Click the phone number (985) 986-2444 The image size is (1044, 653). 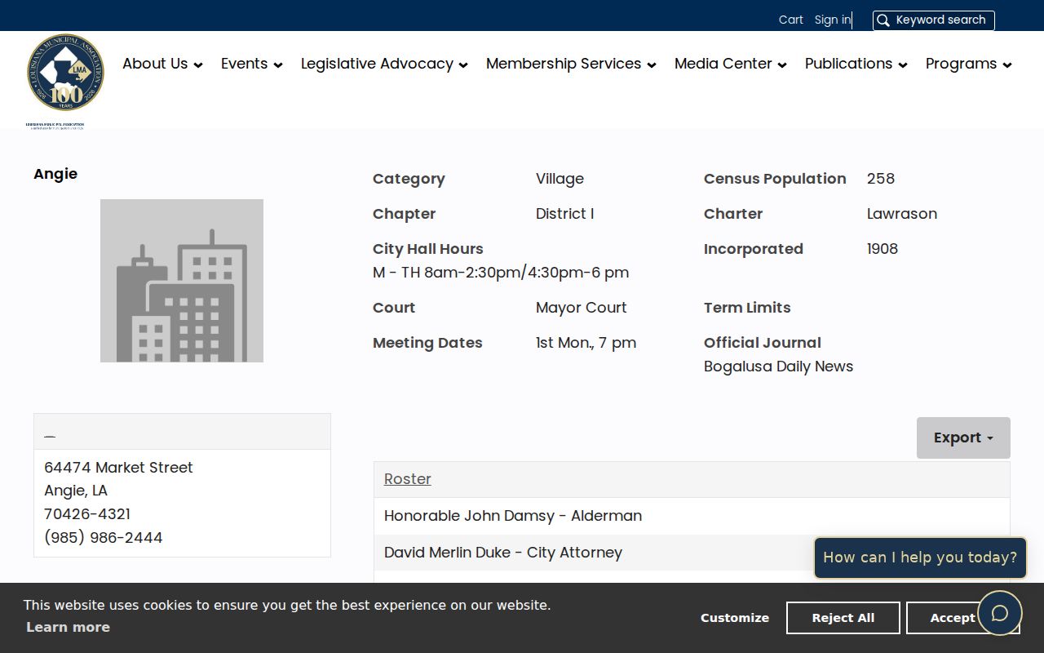pos(104,537)
